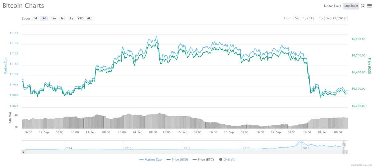Switch to Log Scale
Image resolution: width=379 pixels, height=167 pixels.
(351, 6)
